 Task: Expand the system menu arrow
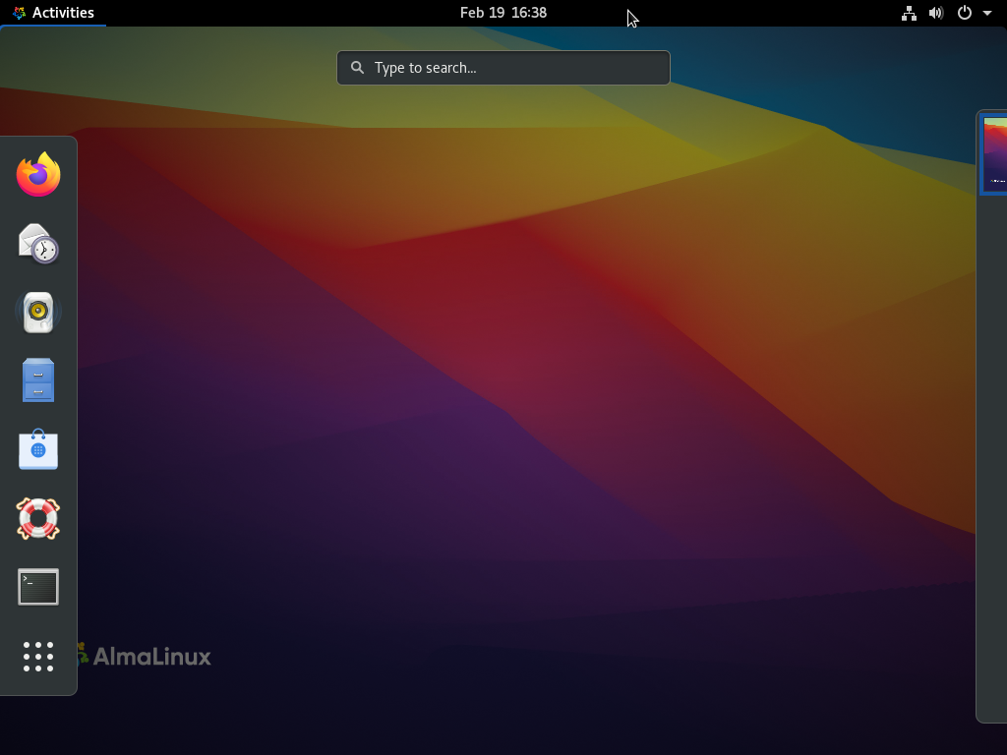[987, 13]
